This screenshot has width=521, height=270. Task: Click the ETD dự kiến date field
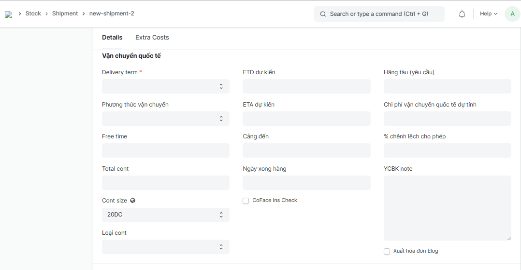[306, 86]
